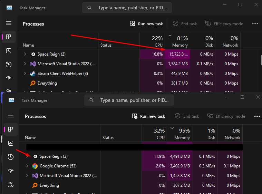Click Everything app icon in bottom window
The image size is (262, 194).
click(x=35, y=185)
